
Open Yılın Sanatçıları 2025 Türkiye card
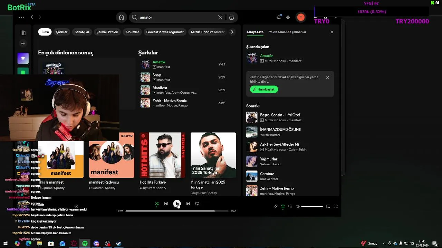(213, 164)
